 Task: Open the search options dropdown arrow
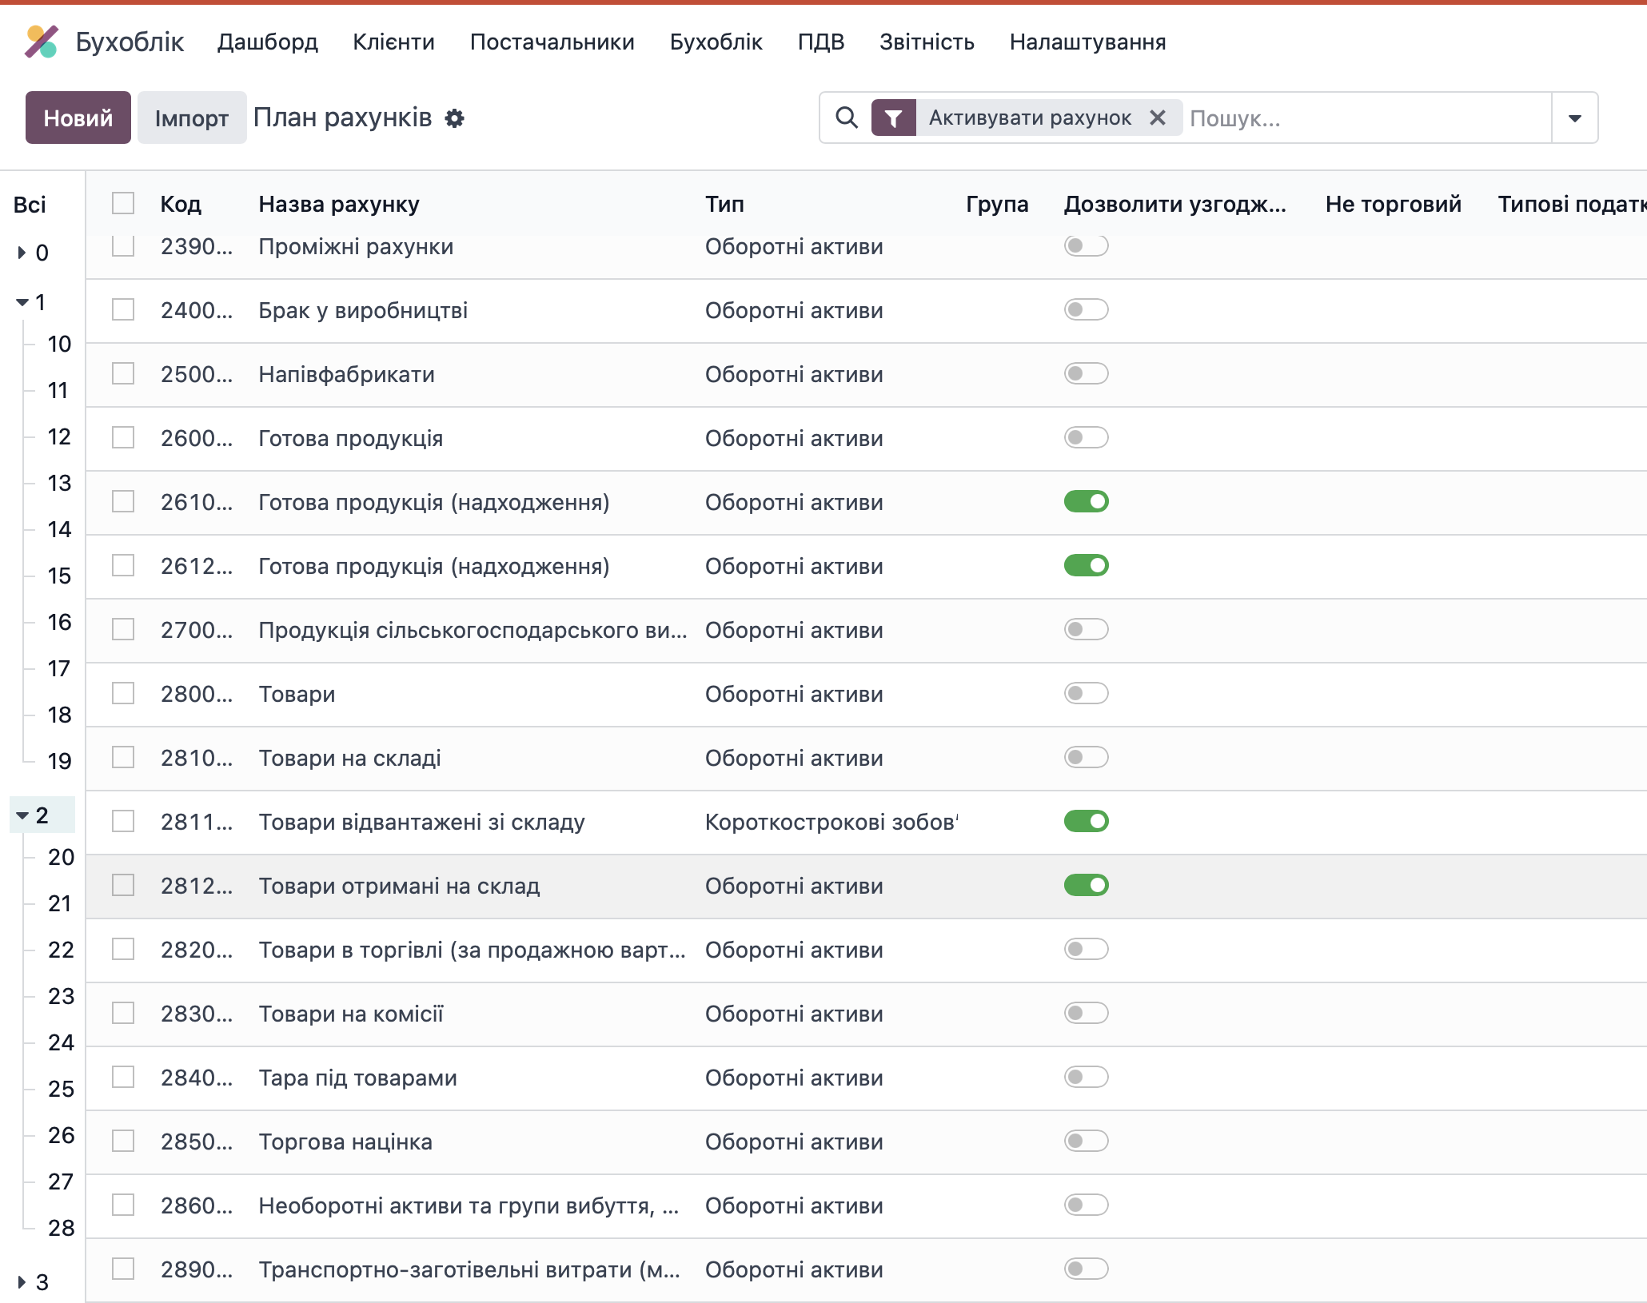(1574, 118)
